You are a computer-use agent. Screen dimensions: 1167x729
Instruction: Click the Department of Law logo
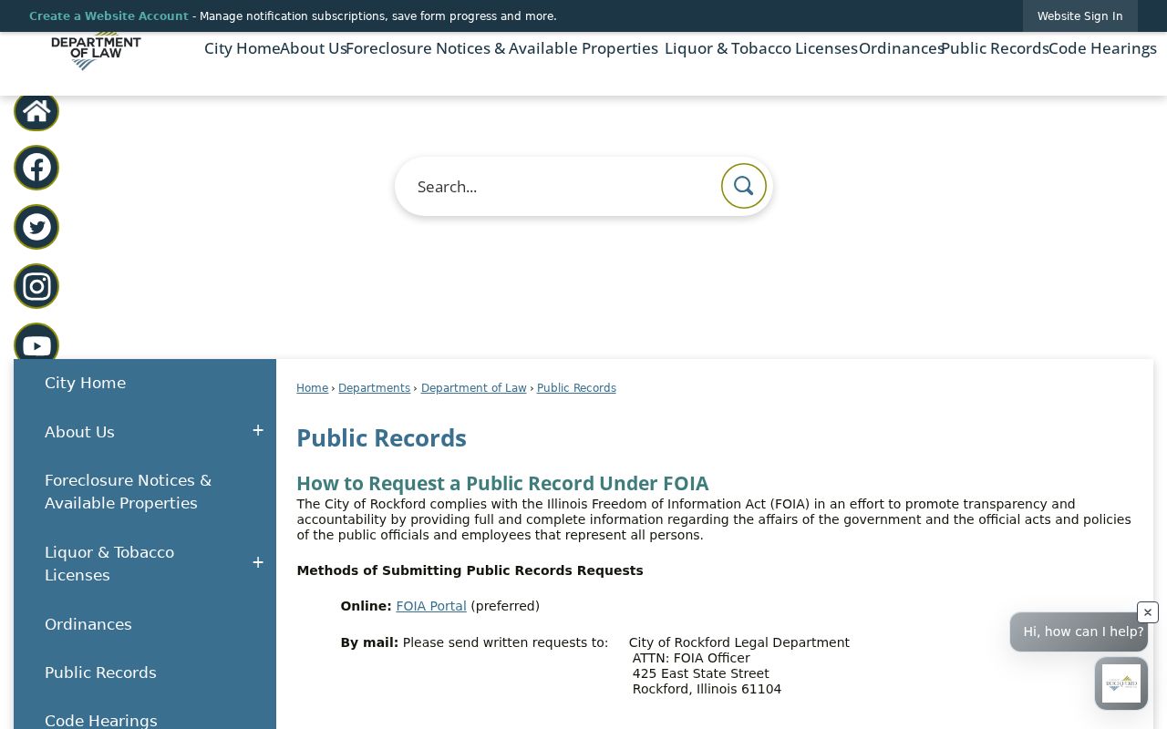[x=96, y=52]
